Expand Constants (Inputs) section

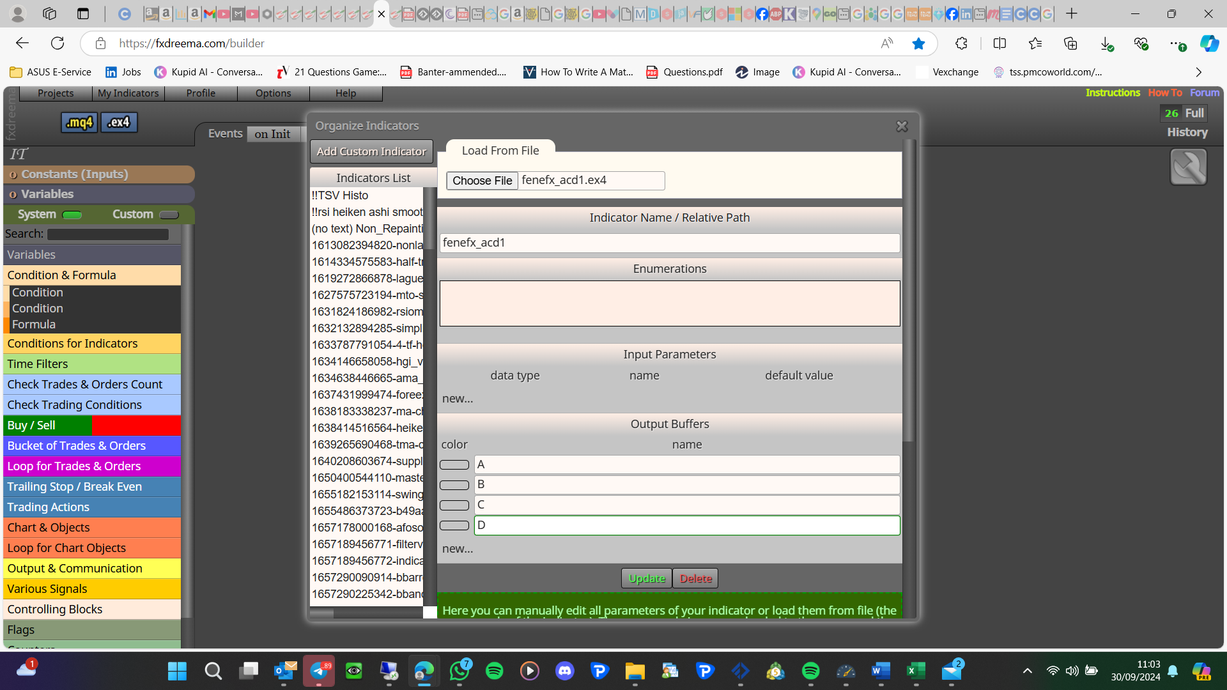[x=99, y=174]
